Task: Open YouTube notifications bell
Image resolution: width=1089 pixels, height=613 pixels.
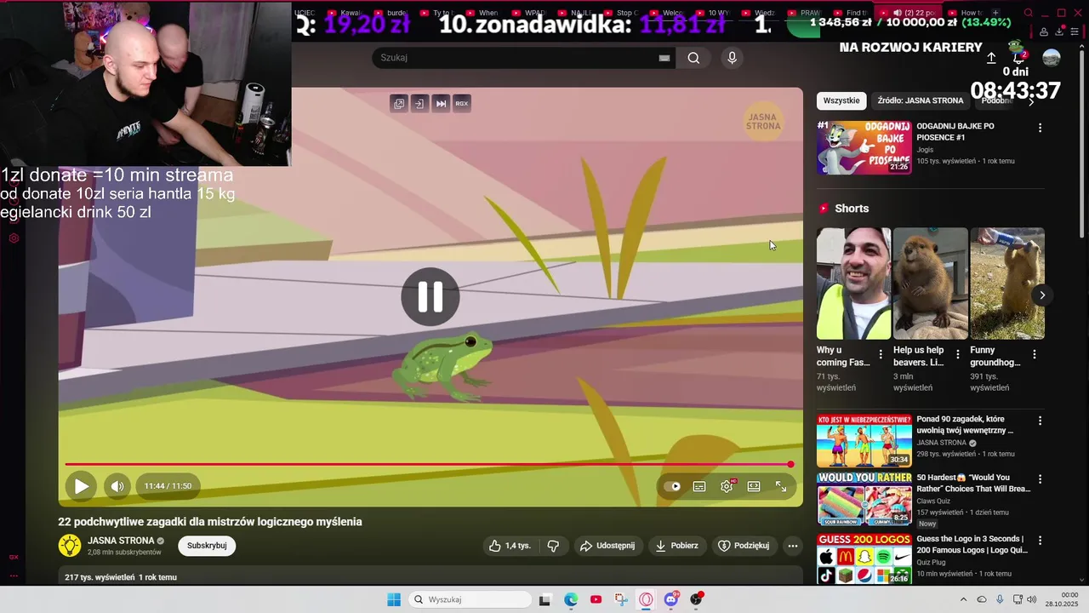Action: pyautogui.click(x=1018, y=58)
